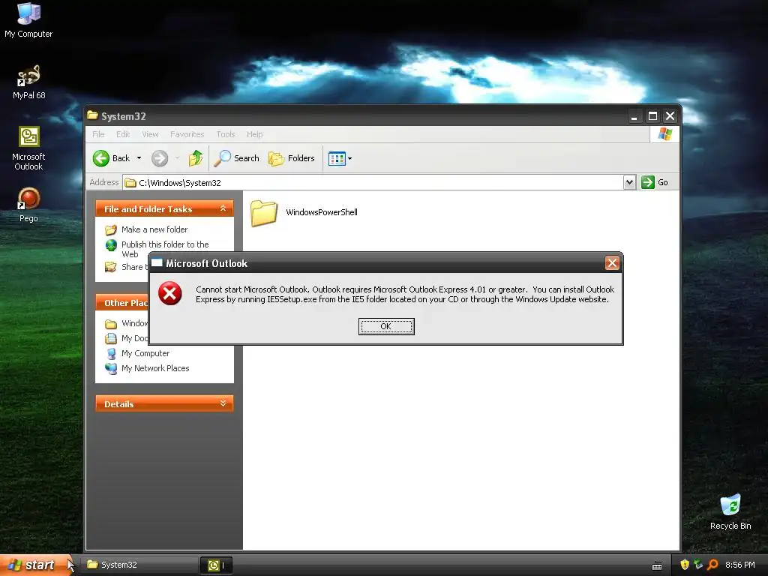This screenshot has height=576, width=768.
Task: Launch MyPal 68 desktop shortcut
Action: [x=29, y=82]
